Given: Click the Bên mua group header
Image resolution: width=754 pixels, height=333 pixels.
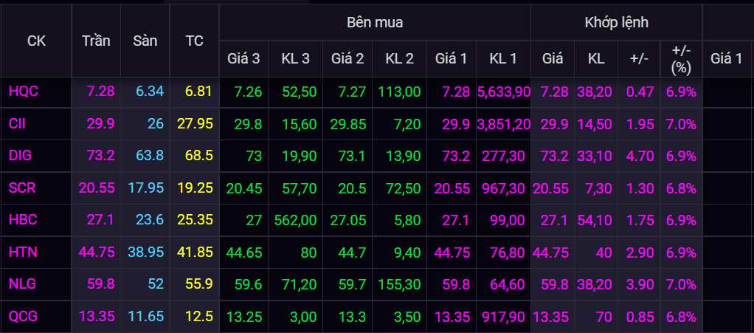Looking at the screenshot, I should coord(375,22).
